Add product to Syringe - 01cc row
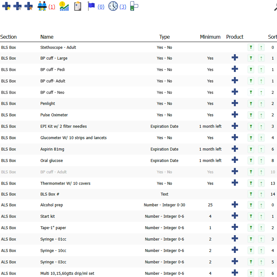 [235, 238]
